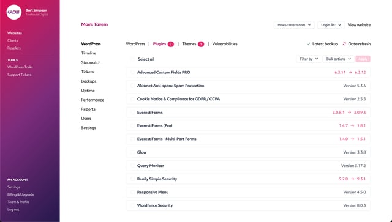Click the Latest backup link
This screenshot has width=392, height=222.
(x=325, y=44)
